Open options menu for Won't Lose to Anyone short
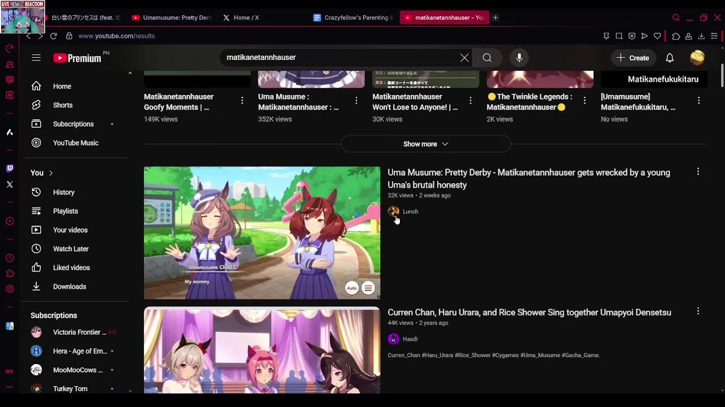 [x=470, y=101]
